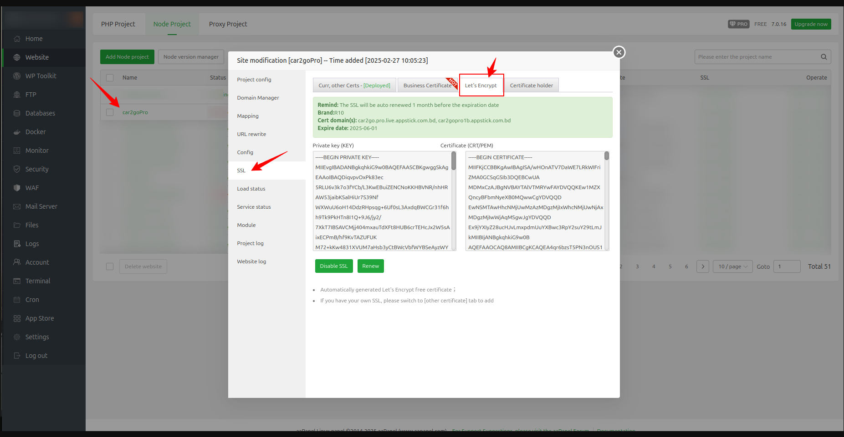844x437 pixels.
Task: Switch to PHP Project tab
Action: [118, 24]
